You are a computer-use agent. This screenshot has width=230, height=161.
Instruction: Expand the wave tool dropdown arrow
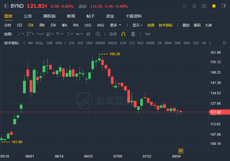pos(43,34)
